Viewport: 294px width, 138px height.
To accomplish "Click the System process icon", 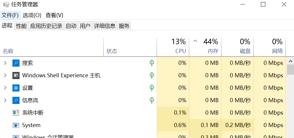I will [x=16, y=125].
